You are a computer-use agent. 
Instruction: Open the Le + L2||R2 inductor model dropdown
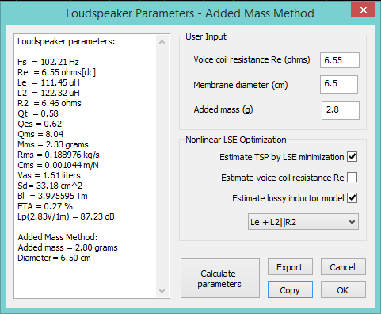pos(303,222)
